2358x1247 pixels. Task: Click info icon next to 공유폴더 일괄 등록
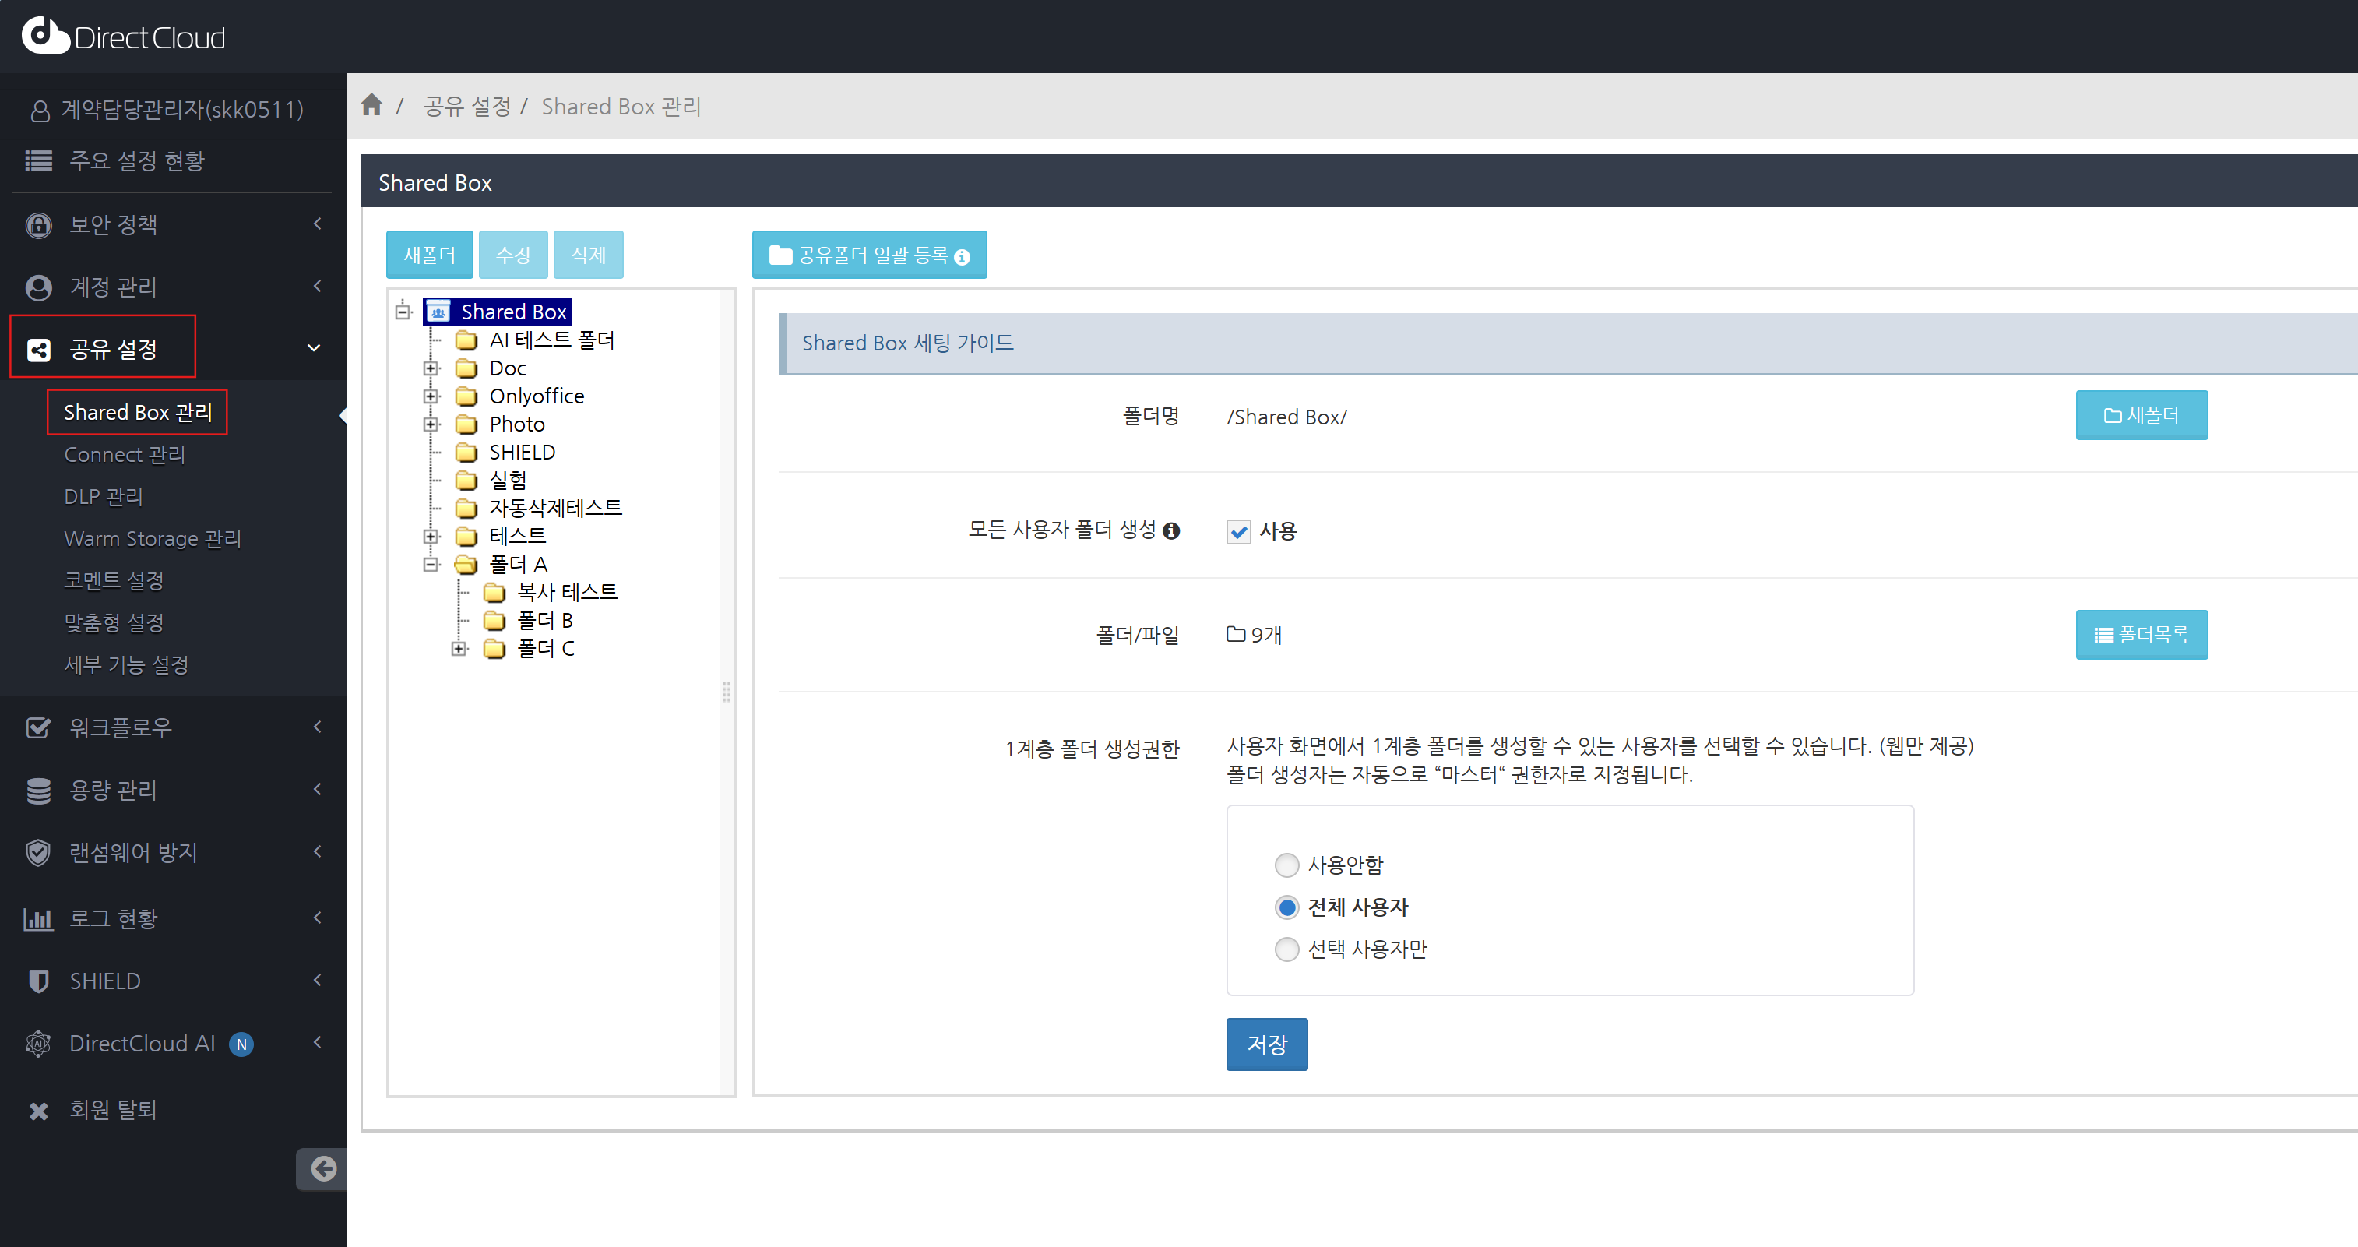point(962,256)
